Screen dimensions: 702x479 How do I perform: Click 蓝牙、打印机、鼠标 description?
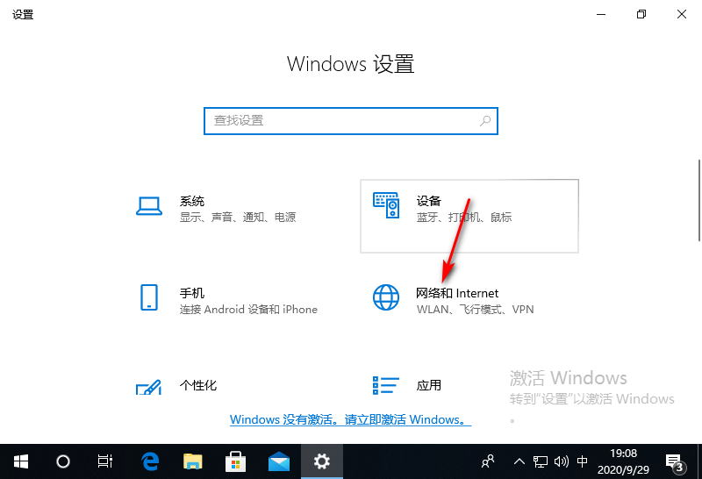click(464, 218)
